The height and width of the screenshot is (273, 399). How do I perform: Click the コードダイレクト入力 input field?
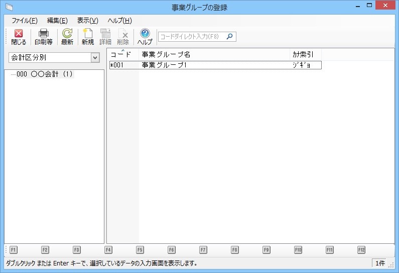pos(192,36)
